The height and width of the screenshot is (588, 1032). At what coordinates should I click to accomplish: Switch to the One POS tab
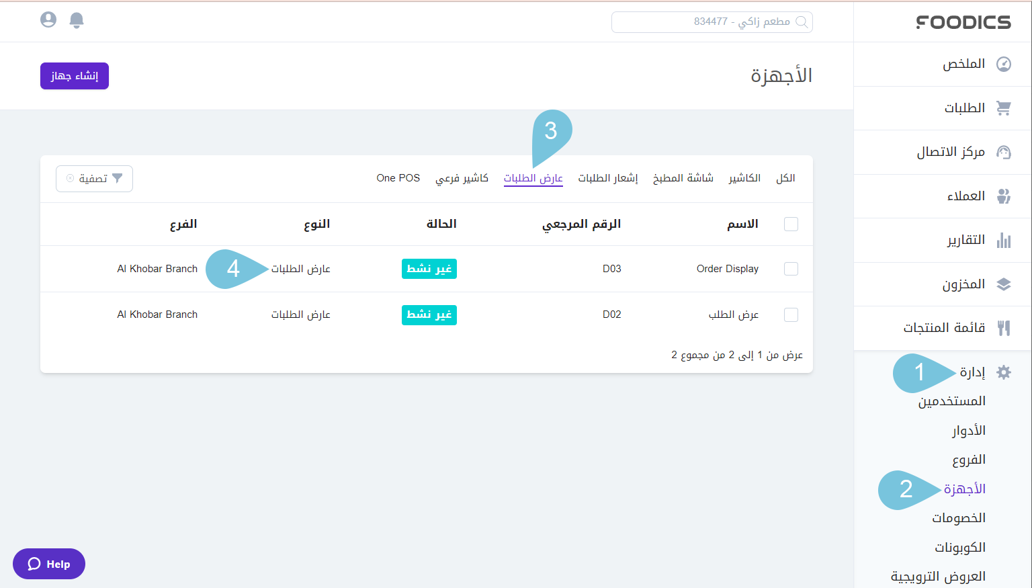tap(398, 178)
